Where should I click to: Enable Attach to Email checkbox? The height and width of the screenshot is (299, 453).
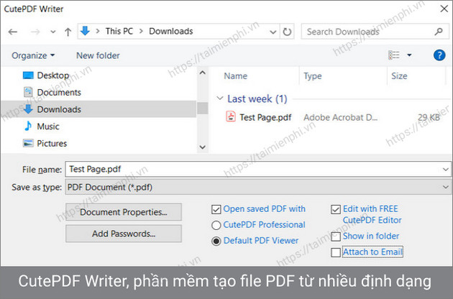point(335,252)
